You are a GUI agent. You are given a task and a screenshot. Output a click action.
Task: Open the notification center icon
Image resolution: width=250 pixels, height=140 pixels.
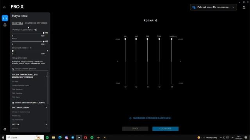pyautogui.click(x=246, y=137)
